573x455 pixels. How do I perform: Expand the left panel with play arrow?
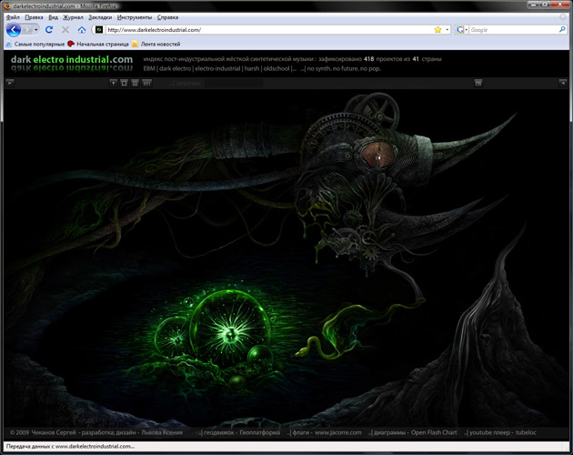coord(10,83)
